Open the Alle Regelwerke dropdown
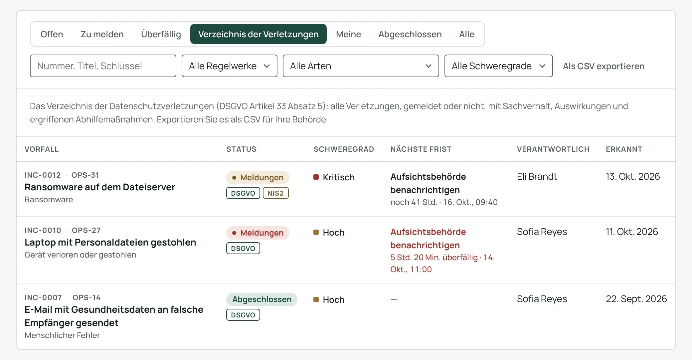Screen dimensions: 692x360 click(x=230, y=66)
